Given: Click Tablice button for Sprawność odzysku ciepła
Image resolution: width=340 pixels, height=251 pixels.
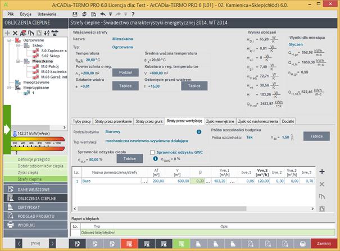Looking at the screenshot, I should (130, 158).
